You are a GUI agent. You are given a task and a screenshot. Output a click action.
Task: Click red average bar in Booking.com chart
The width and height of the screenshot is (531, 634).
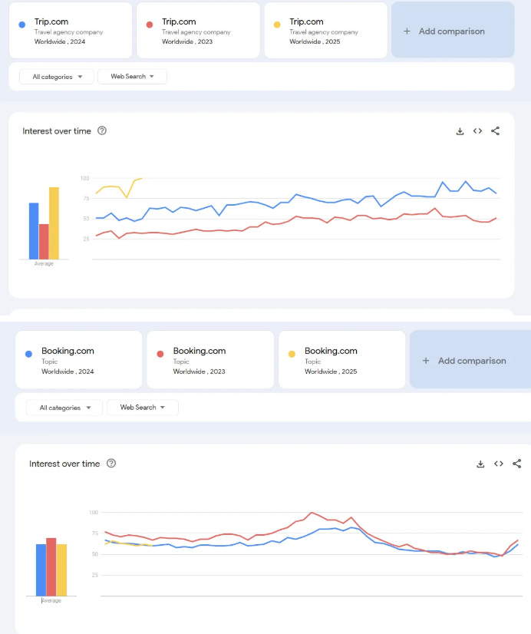(51, 567)
